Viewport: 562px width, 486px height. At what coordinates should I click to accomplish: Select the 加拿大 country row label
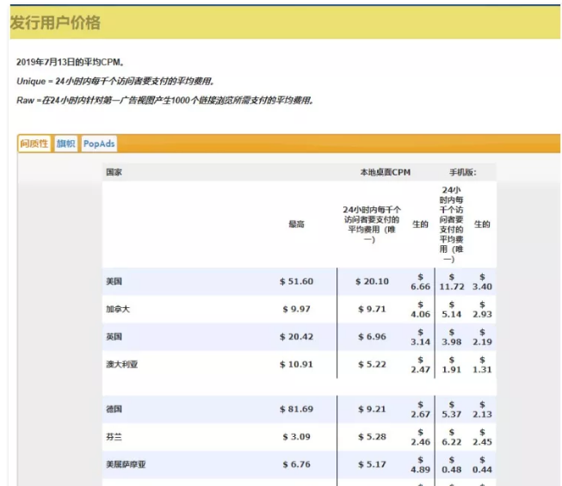pyautogui.click(x=118, y=309)
